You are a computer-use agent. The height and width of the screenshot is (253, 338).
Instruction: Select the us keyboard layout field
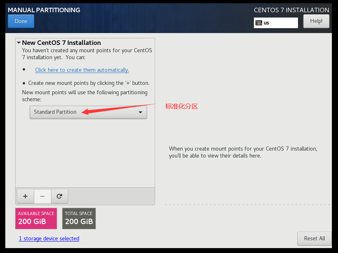coord(276,23)
